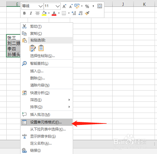Open accounting format dropdown arrow

[x=82, y=6]
